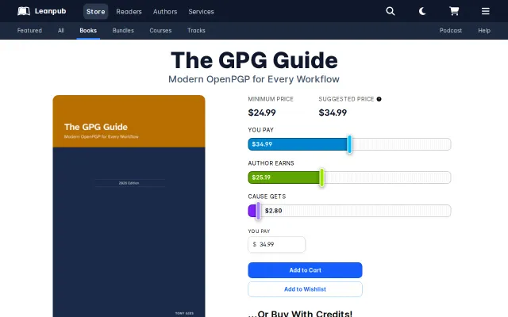Open the Help link

click(x=484, y=30)
